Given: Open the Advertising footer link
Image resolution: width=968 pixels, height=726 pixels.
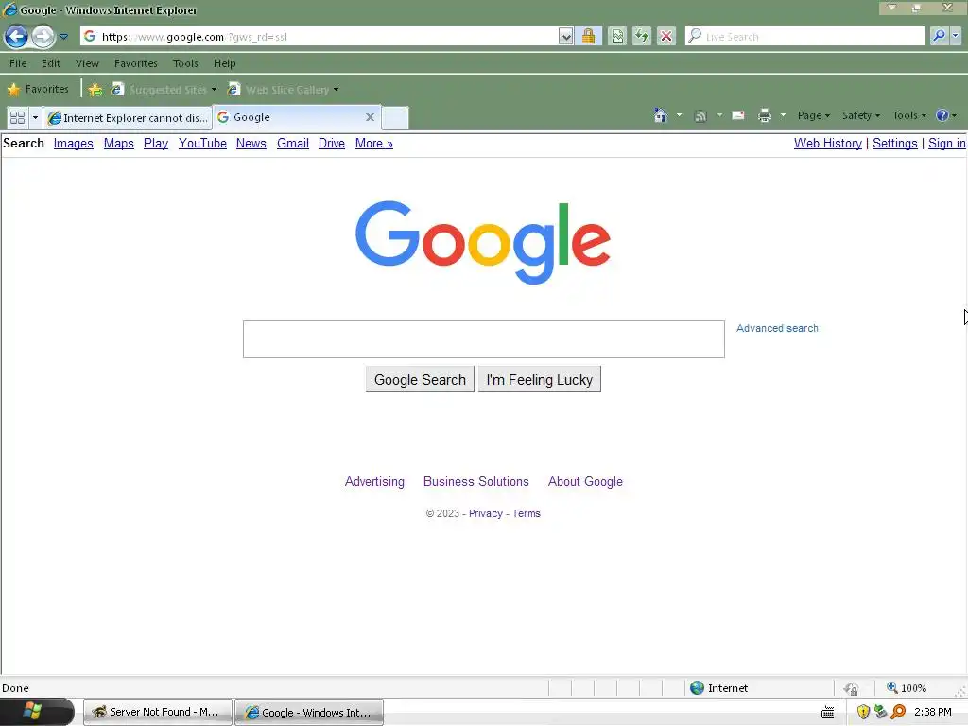Looking at the screenshot, I should (374, 481).
